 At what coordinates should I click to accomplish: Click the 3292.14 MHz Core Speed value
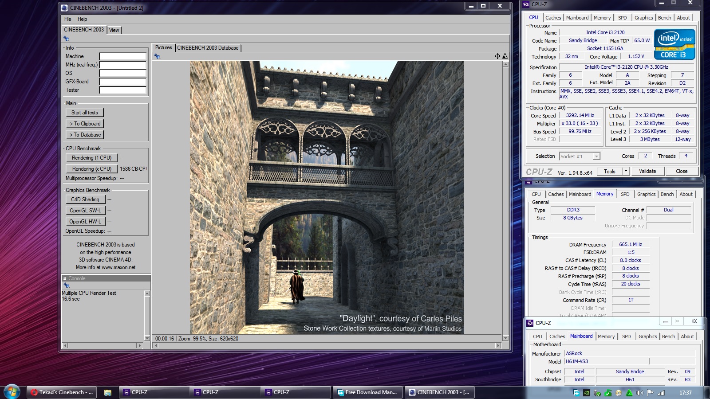tap(580, 115)
